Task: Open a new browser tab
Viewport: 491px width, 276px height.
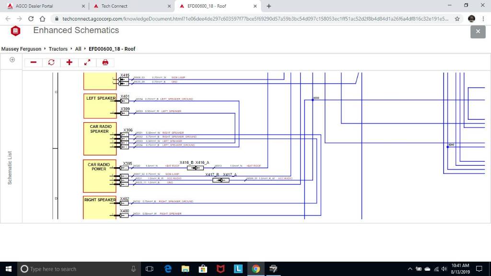Action: pos(269,6)
